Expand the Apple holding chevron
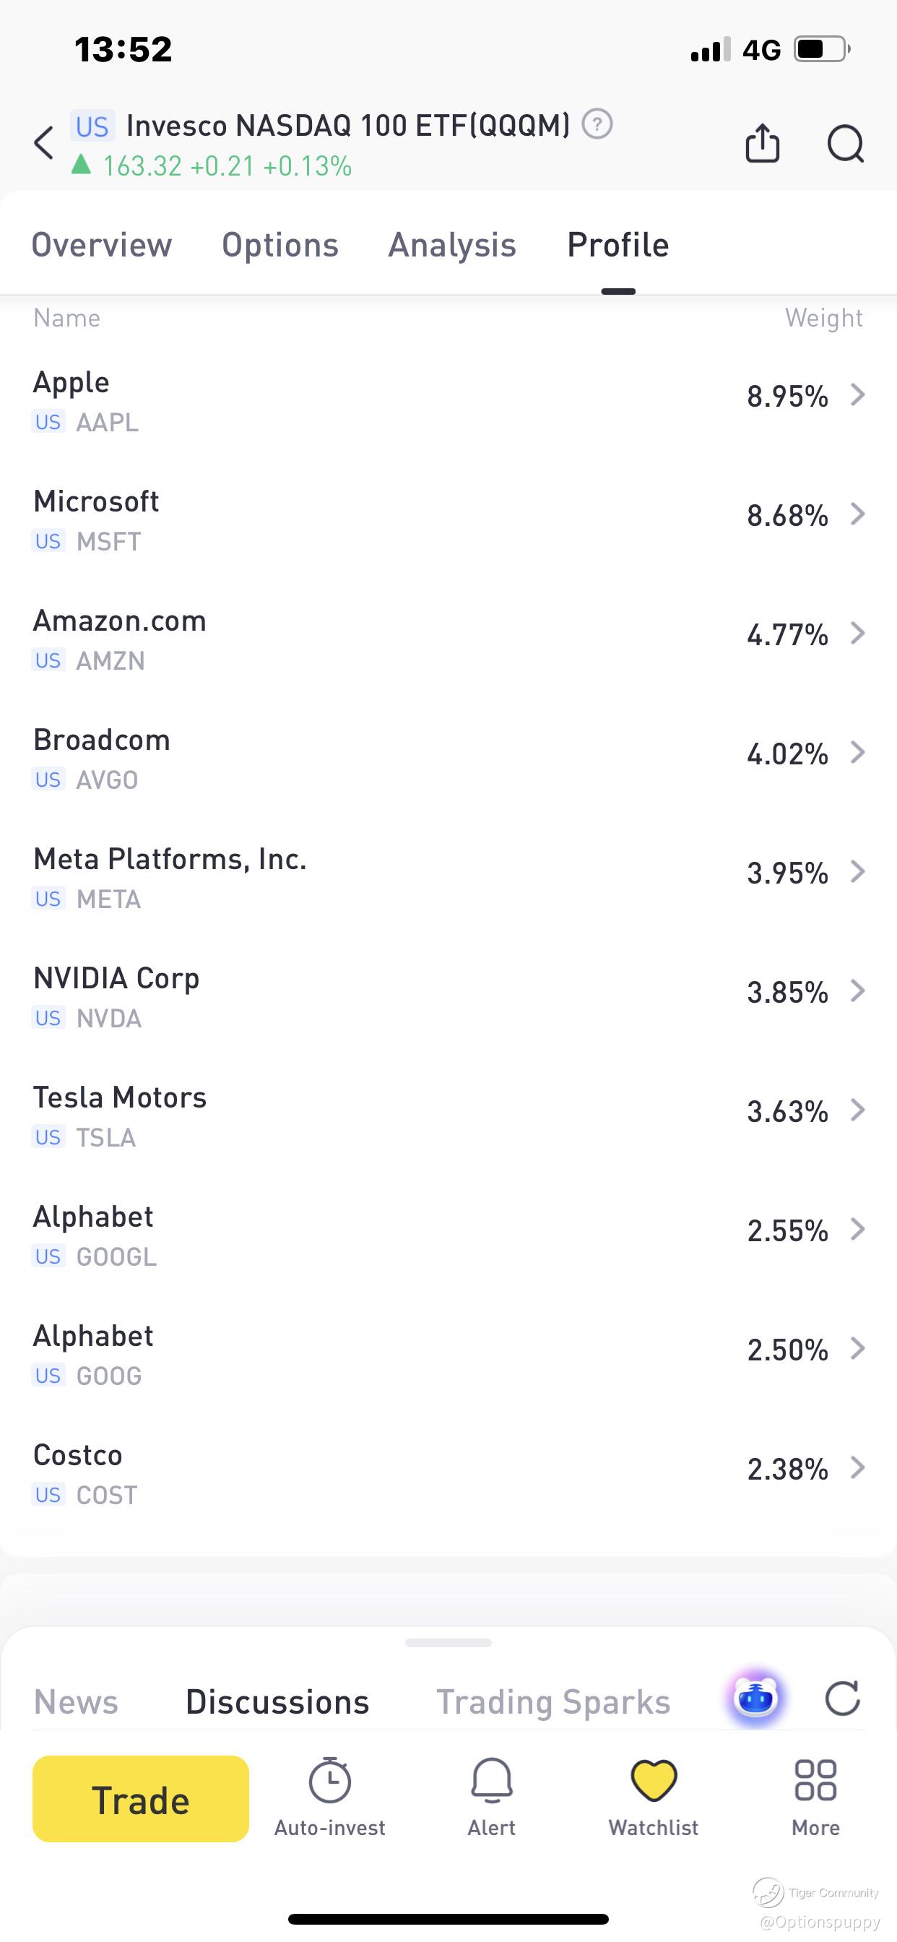Screen dimensions: 897x1942 [857, 394]
